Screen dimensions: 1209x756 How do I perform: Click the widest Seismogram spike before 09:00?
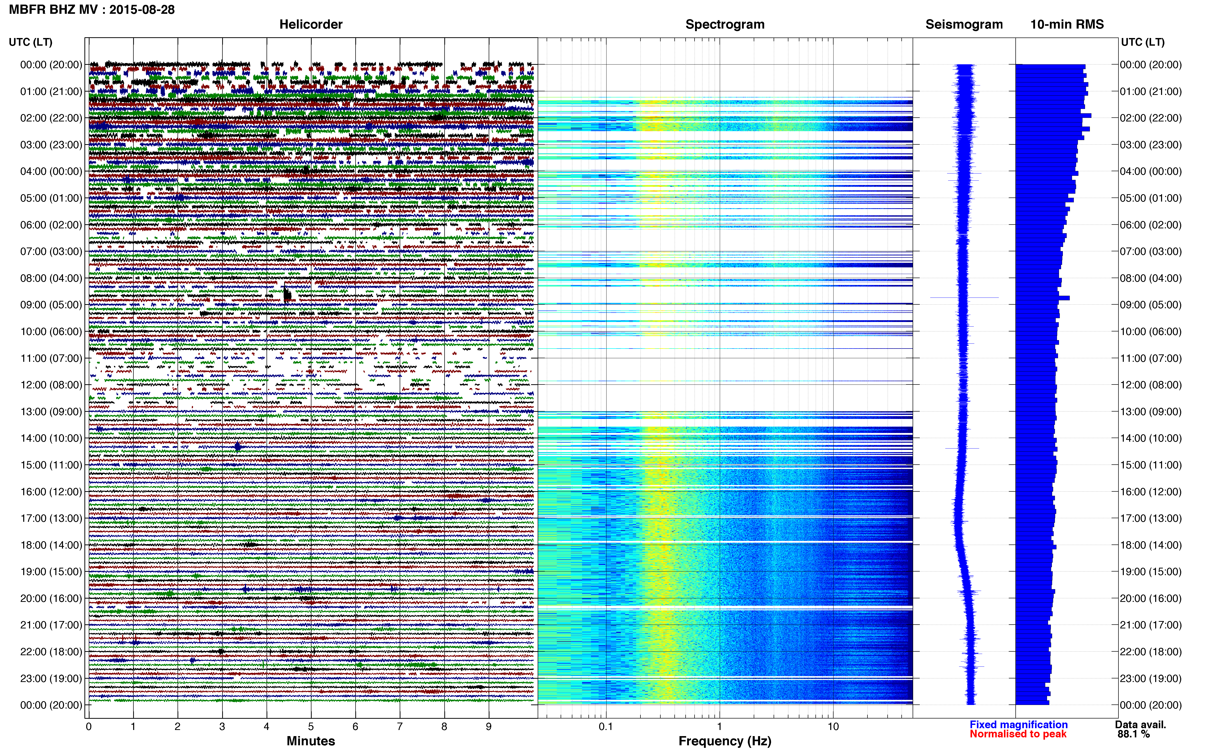tap(964, 298)
